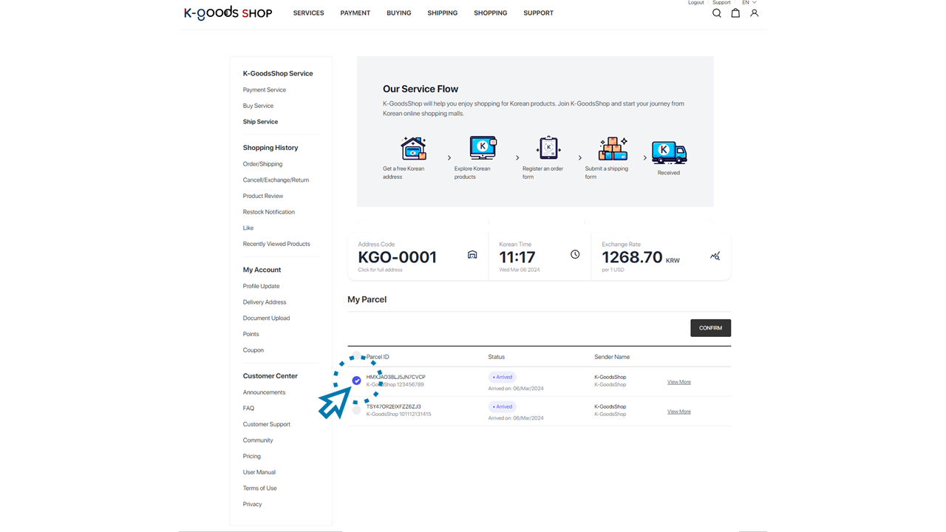Image resolution: width=946 pixels, height=532 pixels.
Task: Open the SUPPORT menu item
Action: pyautogui.click(x=538, y=13)
